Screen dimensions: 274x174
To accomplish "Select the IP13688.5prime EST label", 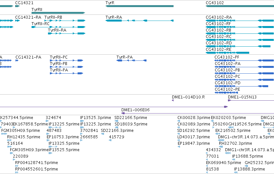I will [x=248, y=156].
